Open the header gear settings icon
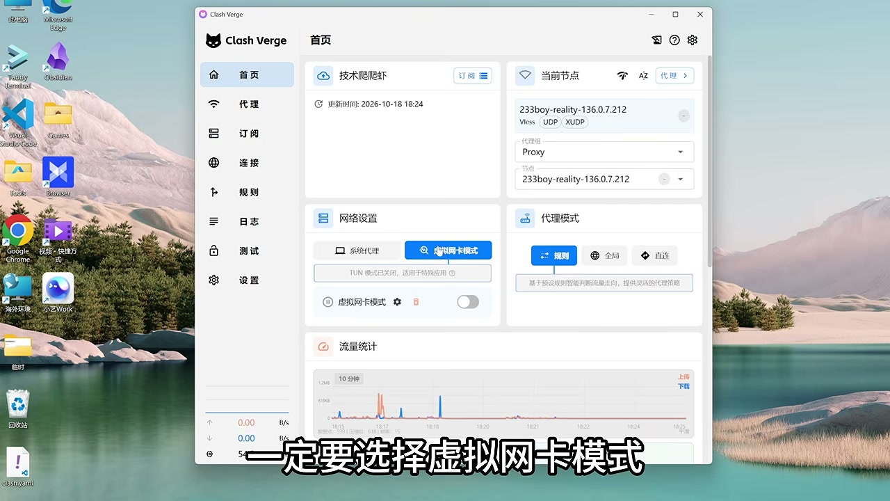The image size is (890, 501). pyautogui.click(x=693, y=40)
